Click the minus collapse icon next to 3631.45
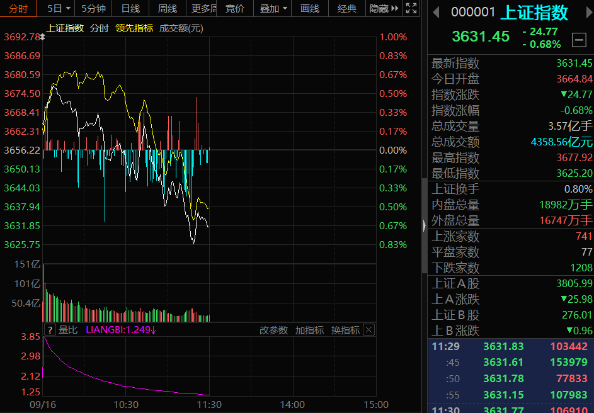 click(579, 39)
